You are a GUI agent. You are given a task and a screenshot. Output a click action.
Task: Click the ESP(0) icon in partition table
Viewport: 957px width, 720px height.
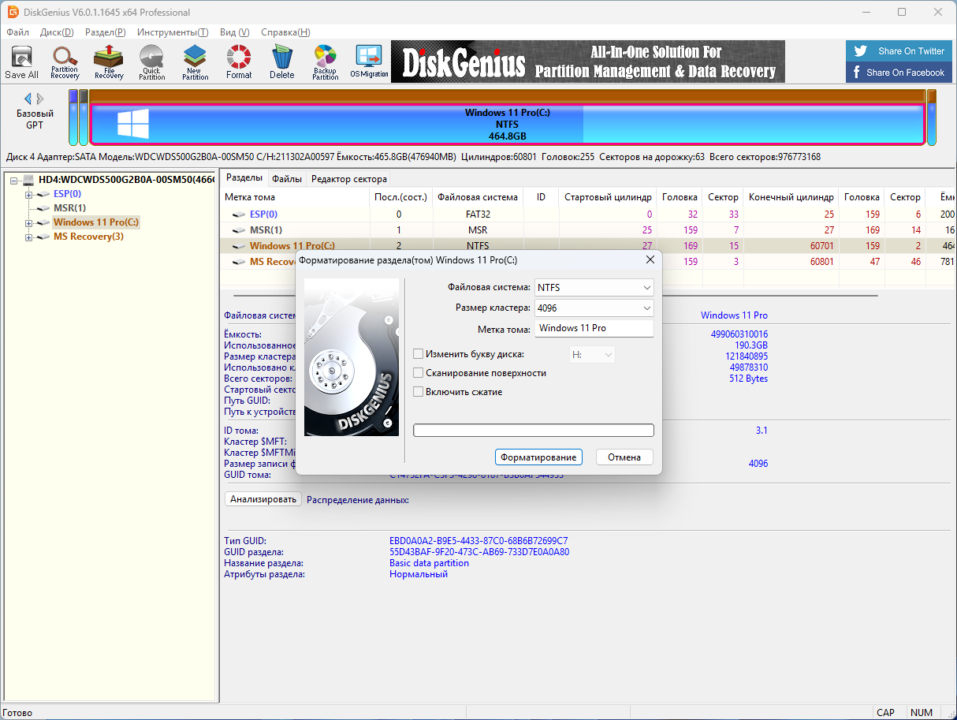click(x=238, y=215)
